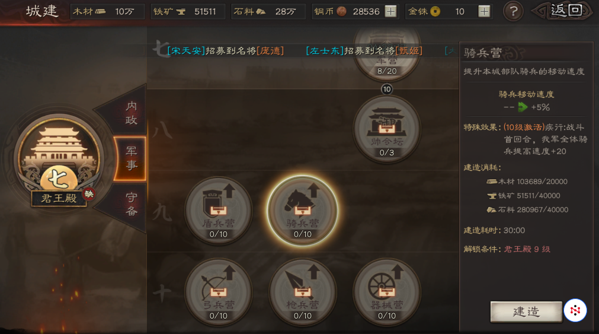The height and width of the screenshot is (334, 599).
Task: Tap the floating red network assistant icon
Action: 575,310
